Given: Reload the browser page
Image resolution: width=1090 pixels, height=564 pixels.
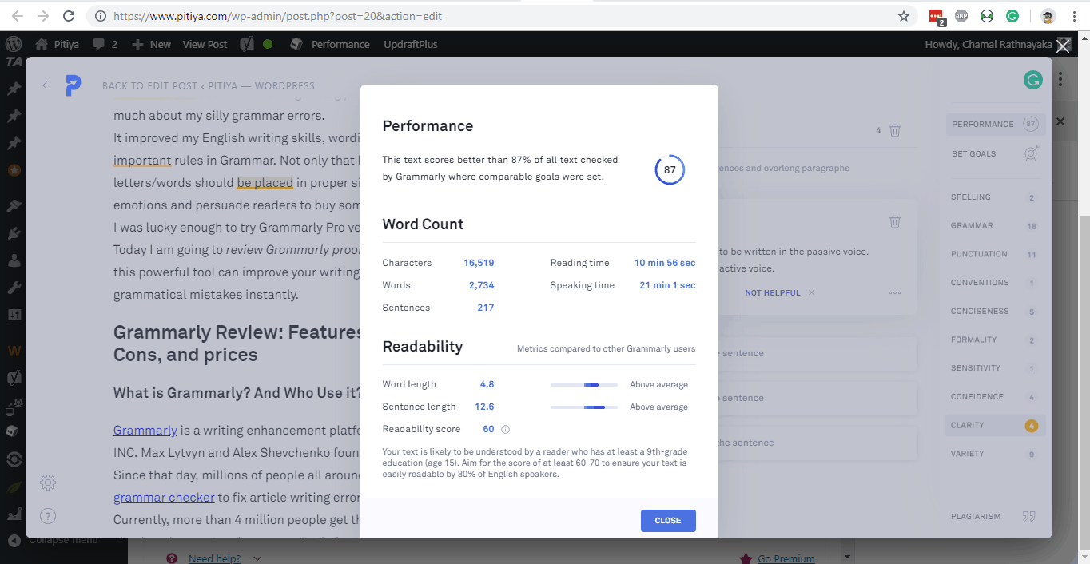Looking at the screenshot, I should click(x=69, y=16).
